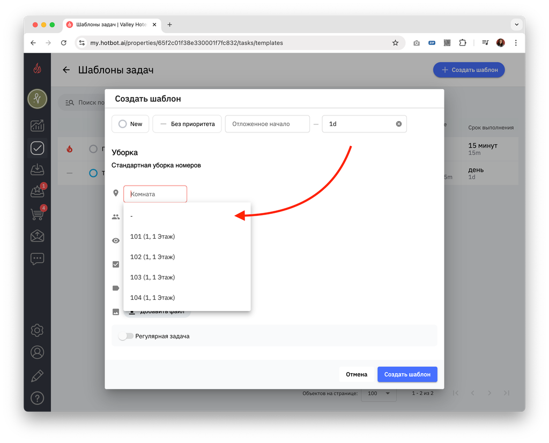The image size is (549, 443).
Task: Open the help question mark icon
Action: 37,398
